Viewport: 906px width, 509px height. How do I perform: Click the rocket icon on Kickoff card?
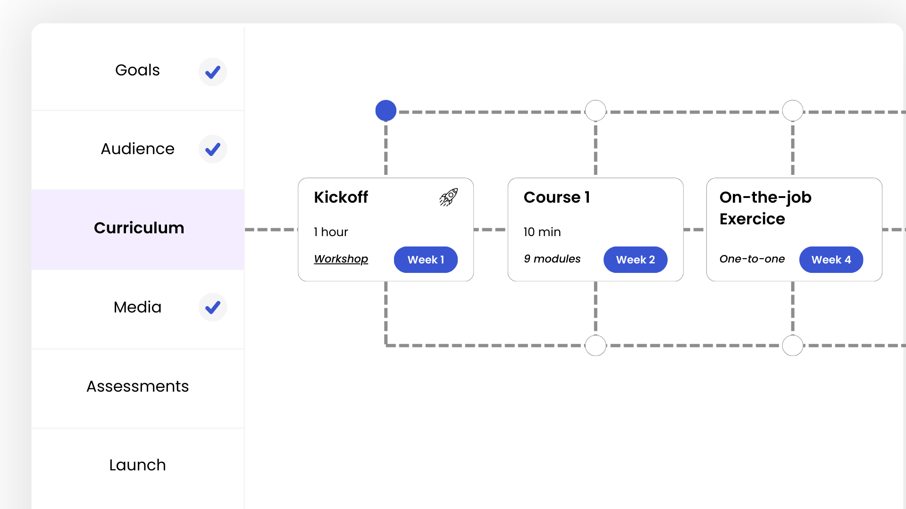pyautogui.click(x=448, y=197)
